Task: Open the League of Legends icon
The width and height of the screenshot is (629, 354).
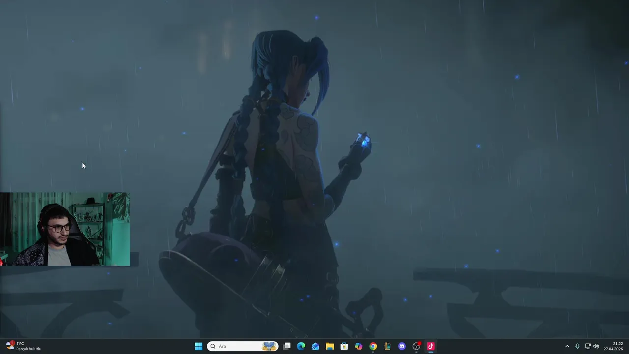Action: point(387,346)
